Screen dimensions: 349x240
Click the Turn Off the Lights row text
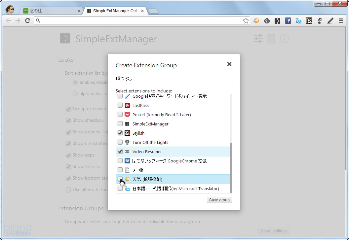point(150,142)
